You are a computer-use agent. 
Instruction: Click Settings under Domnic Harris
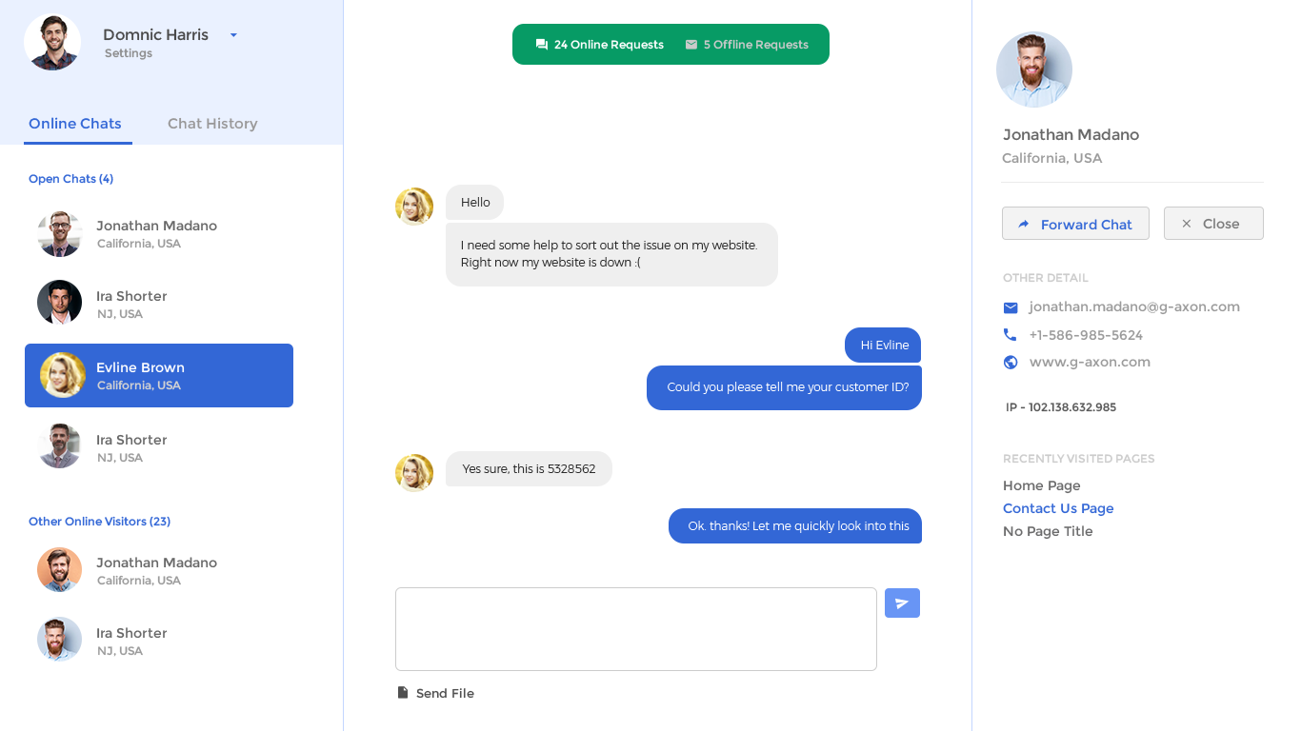pyautogui.click(x=128, y=53)
